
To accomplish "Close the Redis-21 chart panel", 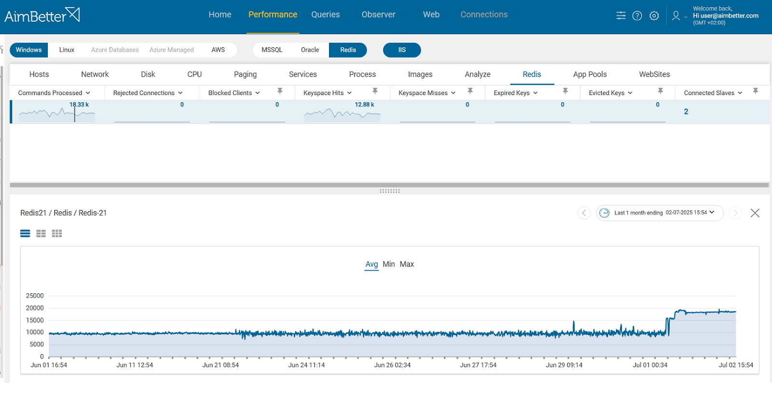I will [755, 213].
